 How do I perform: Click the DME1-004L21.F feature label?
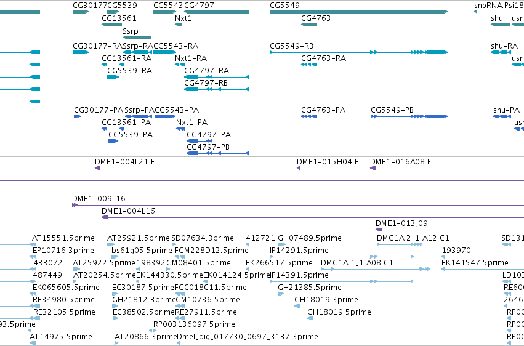(x=124, y=162)
